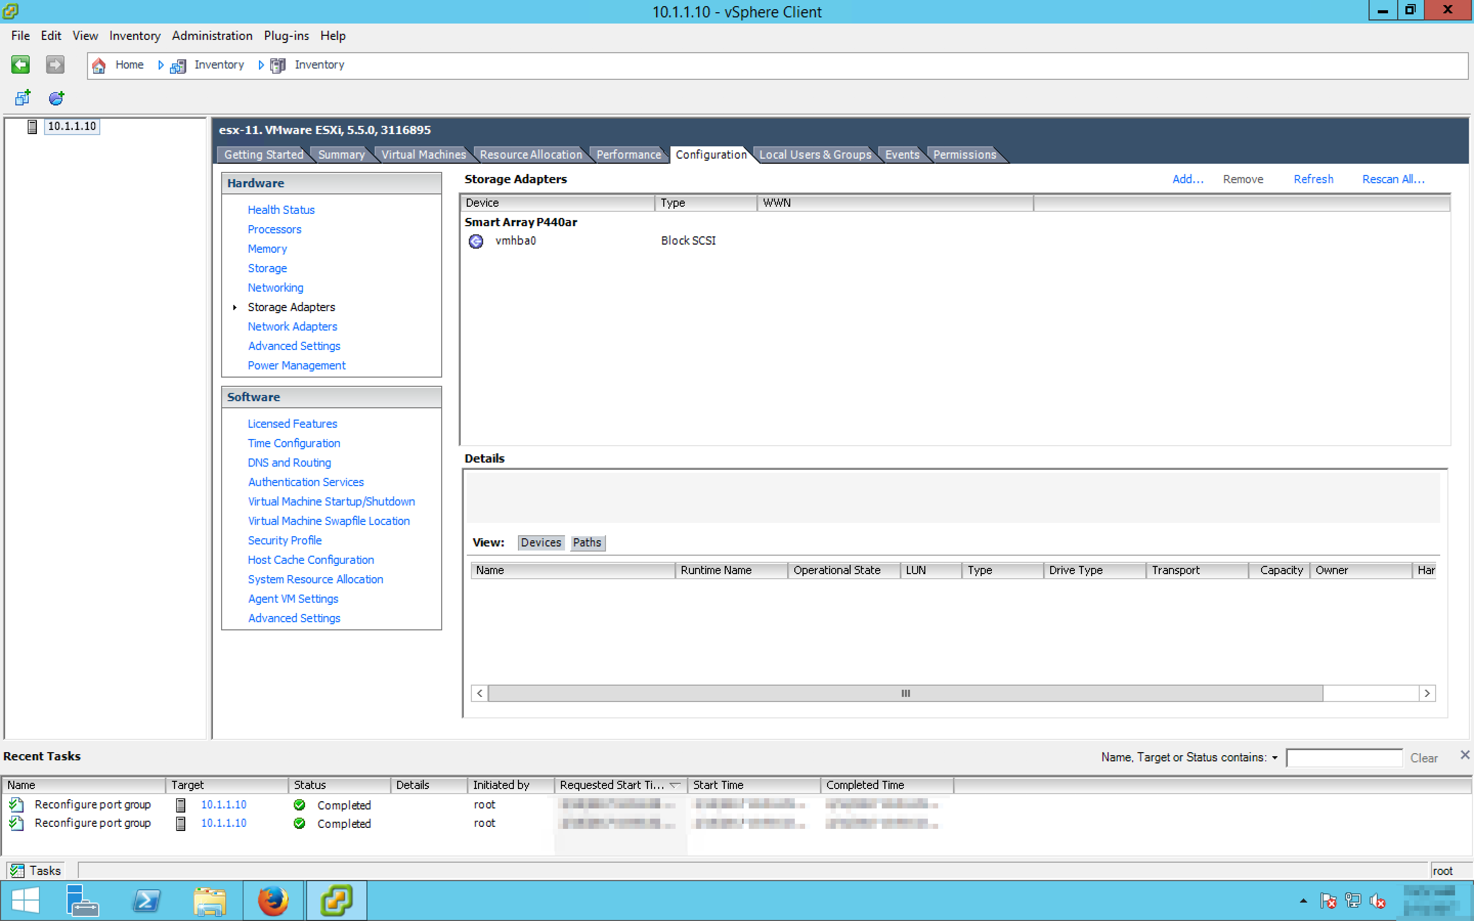The image size is (1474, 921).
Task: Select the 10.1.1.10 host in the inventory tree
Action: [x=71, y=126]
